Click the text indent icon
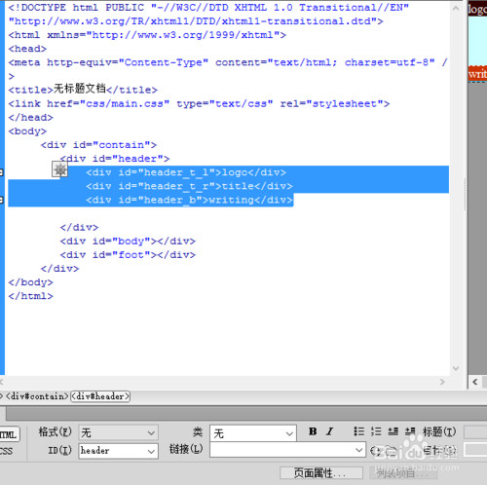This screenshot has height=485, width=487. (410, 431)
